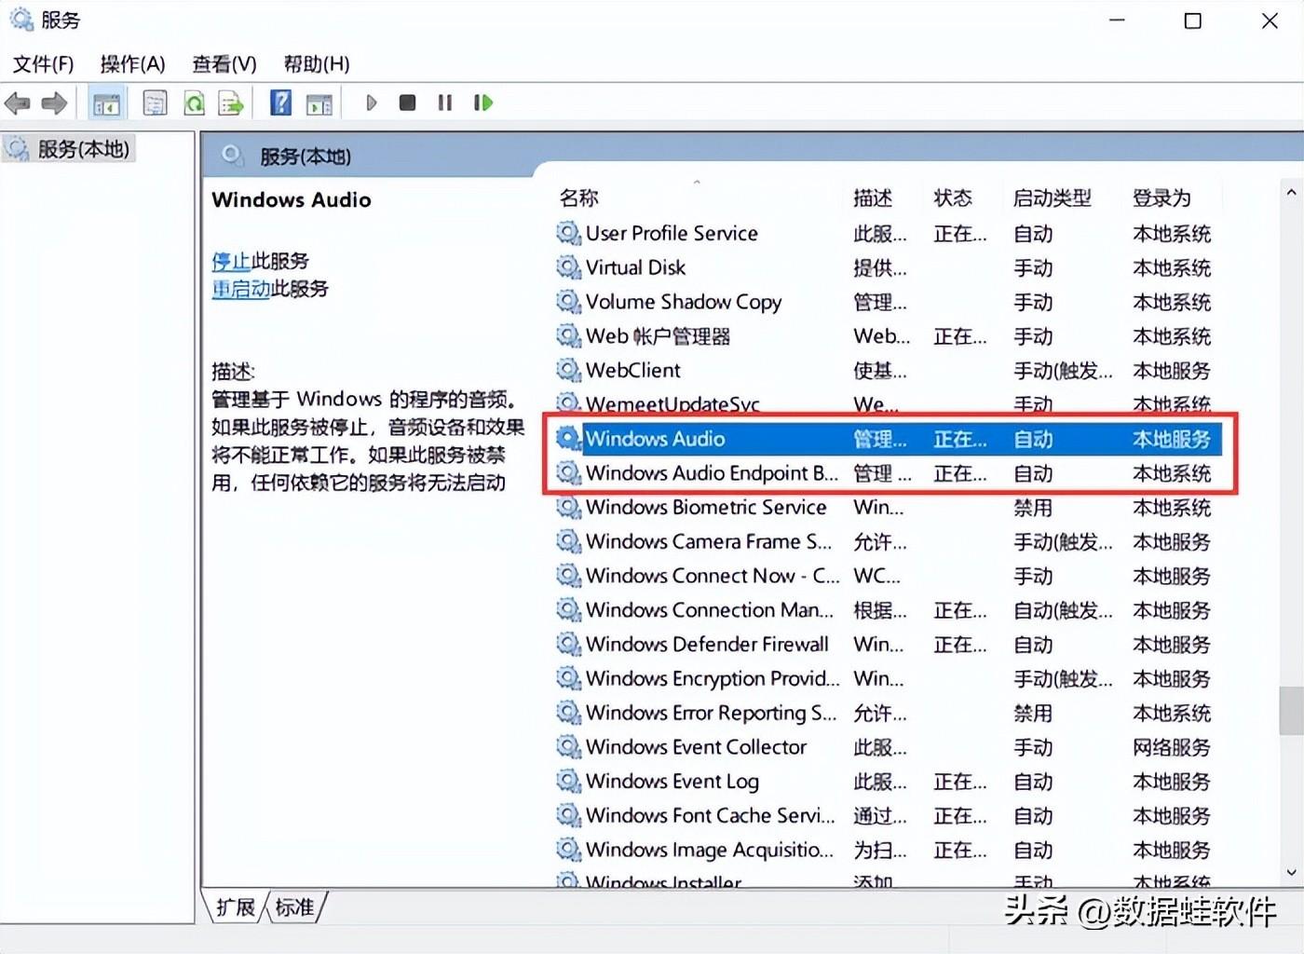
Task: Open the 查看(V) menu
Action: 224,64
